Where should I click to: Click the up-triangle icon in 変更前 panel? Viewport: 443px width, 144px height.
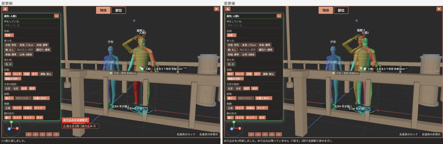tap(5, 9)
